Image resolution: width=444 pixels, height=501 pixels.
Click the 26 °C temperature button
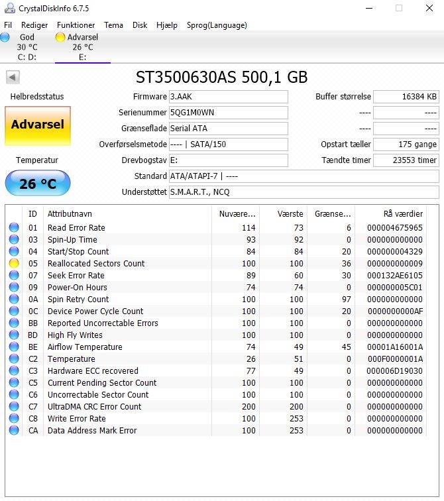[38, 183]
